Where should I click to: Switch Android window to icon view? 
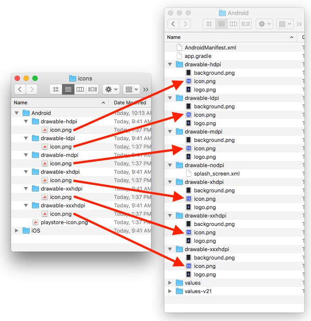click(209, 24)
